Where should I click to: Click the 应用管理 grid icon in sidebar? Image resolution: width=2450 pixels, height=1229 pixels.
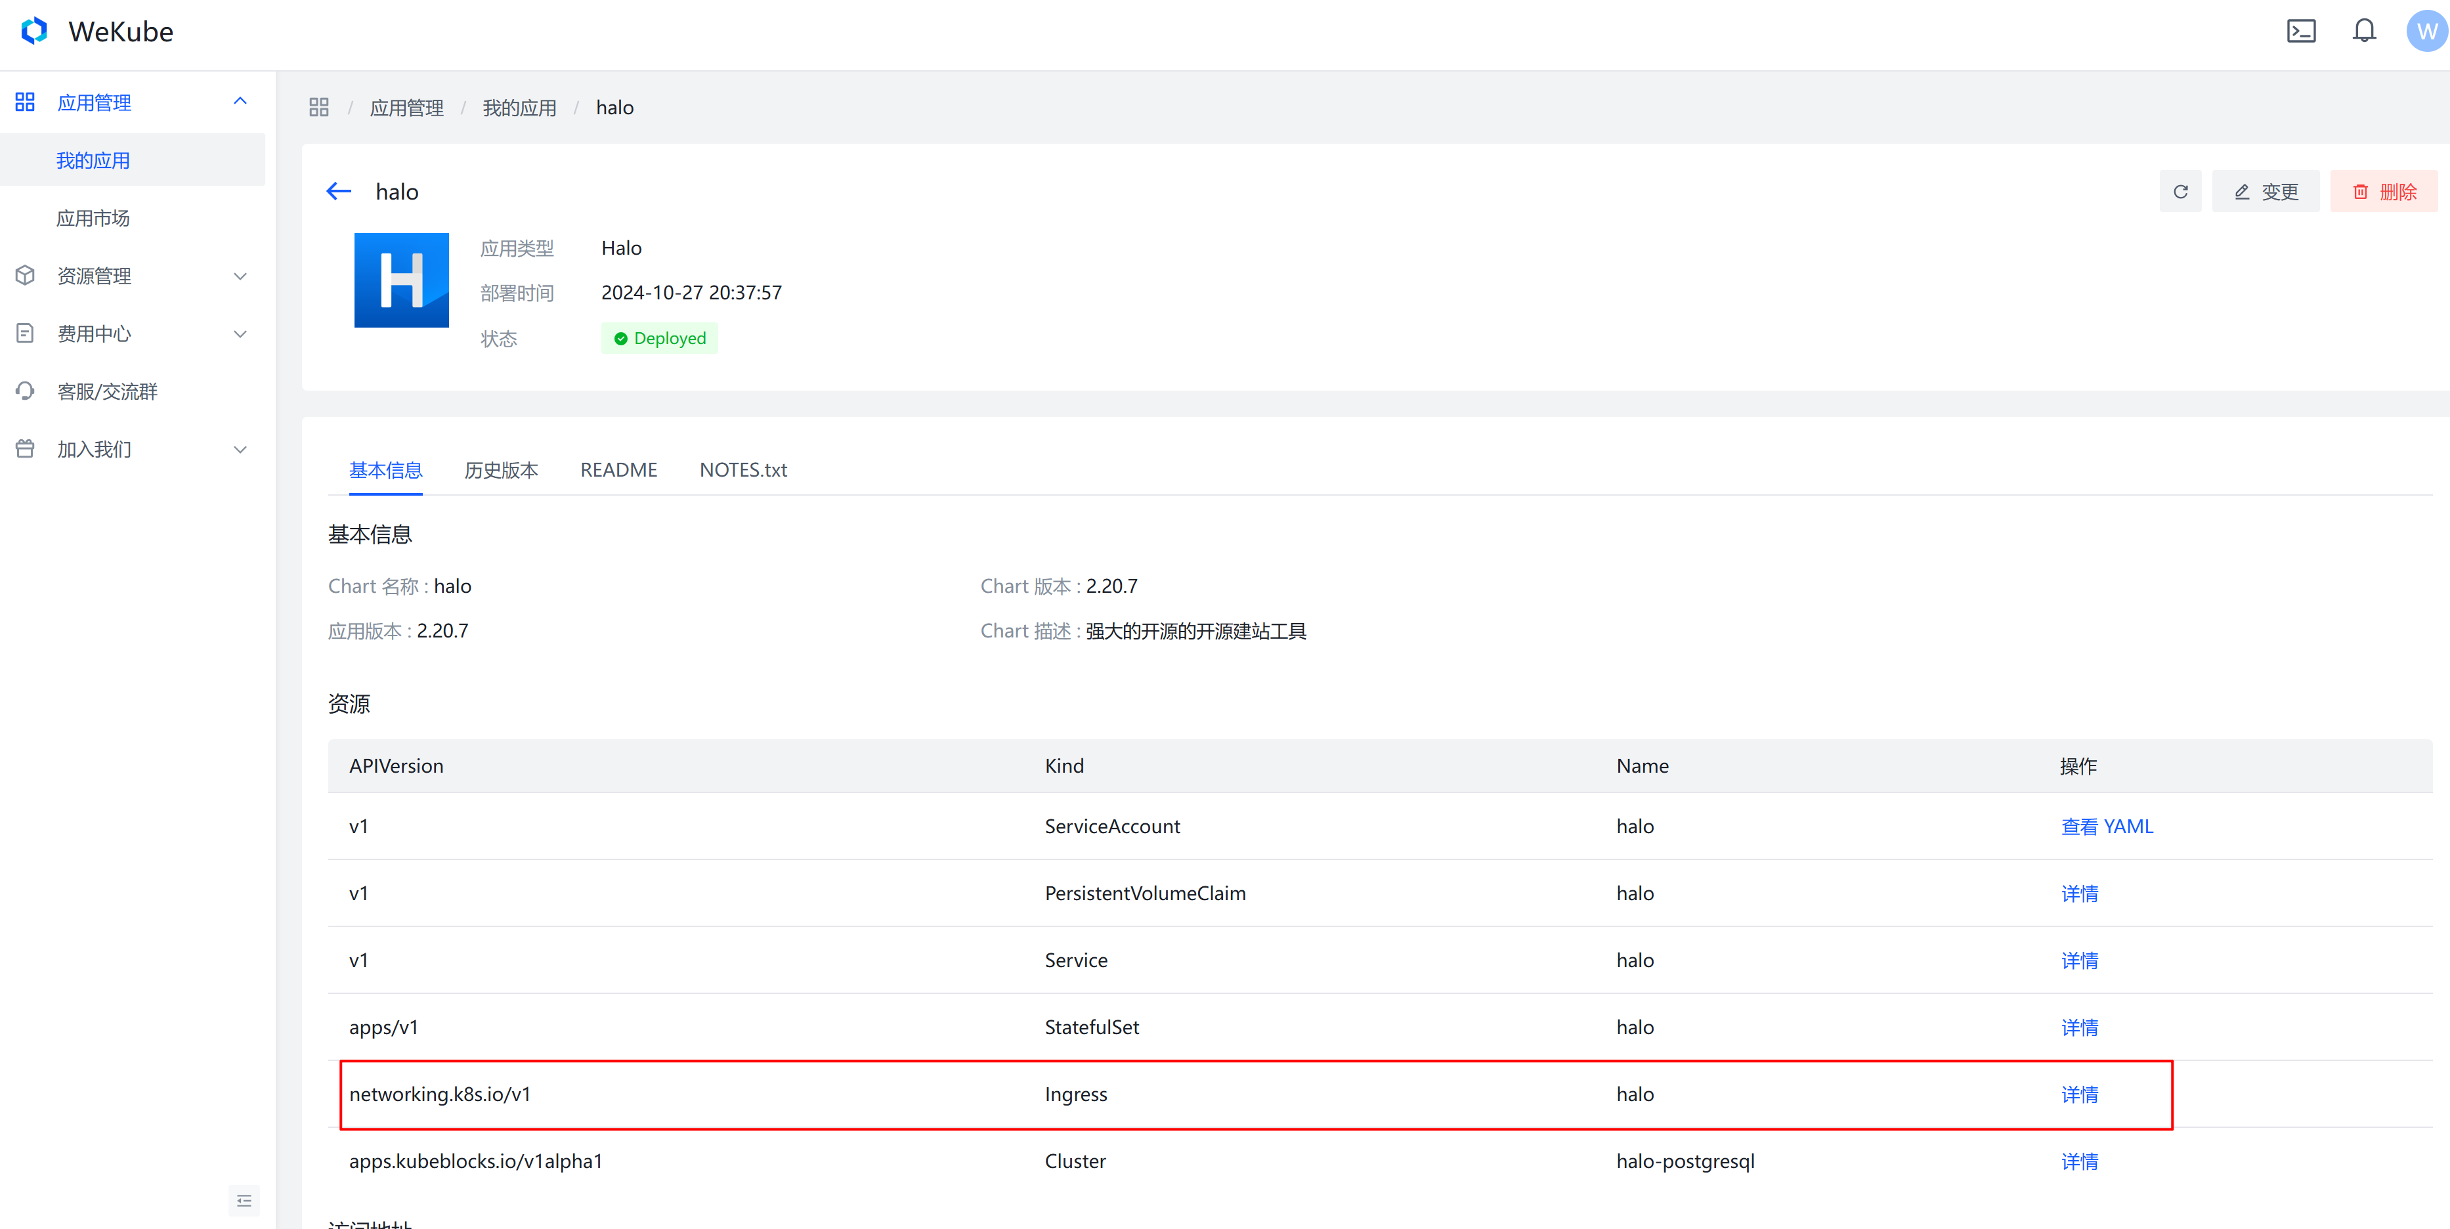(25, 102)
